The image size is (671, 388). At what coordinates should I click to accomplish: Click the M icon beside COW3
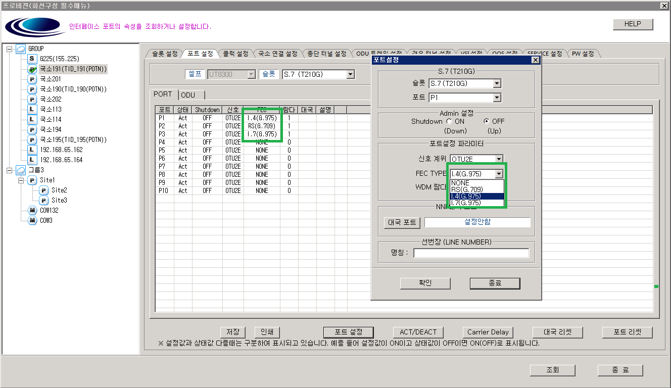point(32,220)
